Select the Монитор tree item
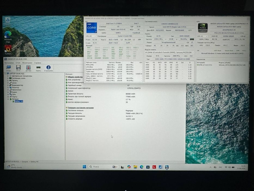The height and width of the screenshot is (191, 254). (x=16, y=87)
